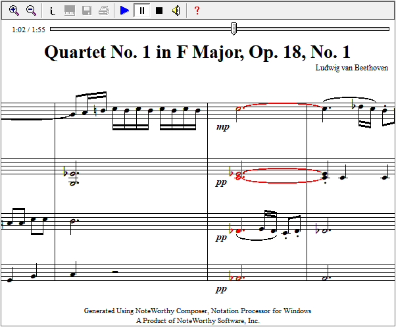The height and width of the screenshot is (327, 396).
Task: Click the pp marking under the second staff
Action: (221, 182)
